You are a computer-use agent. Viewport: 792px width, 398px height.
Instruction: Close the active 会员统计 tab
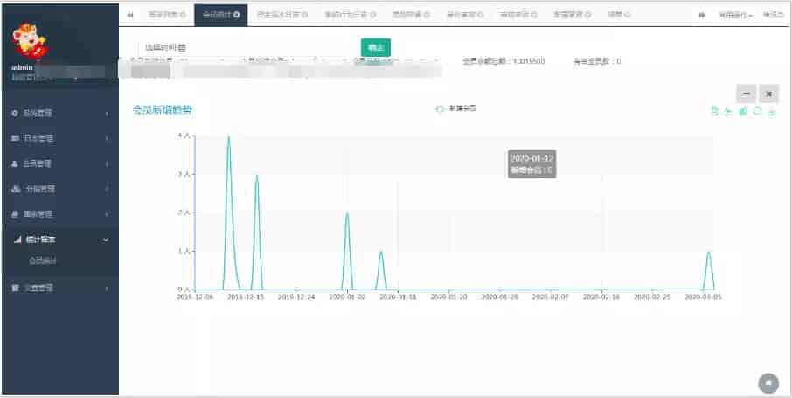click(x=237, y=15)
